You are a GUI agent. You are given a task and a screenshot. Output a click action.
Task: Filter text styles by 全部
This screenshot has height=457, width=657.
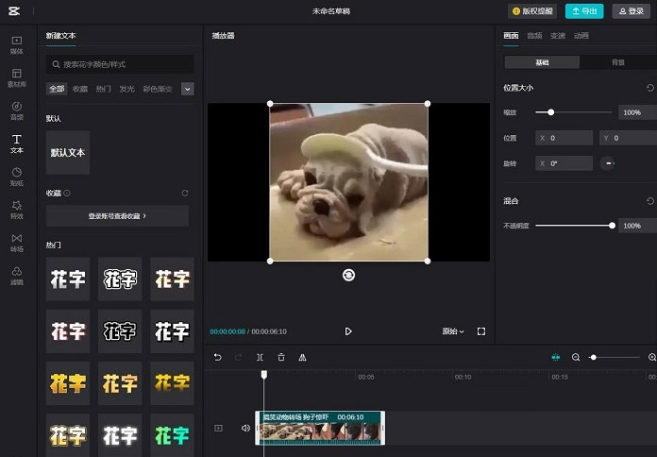57,89
